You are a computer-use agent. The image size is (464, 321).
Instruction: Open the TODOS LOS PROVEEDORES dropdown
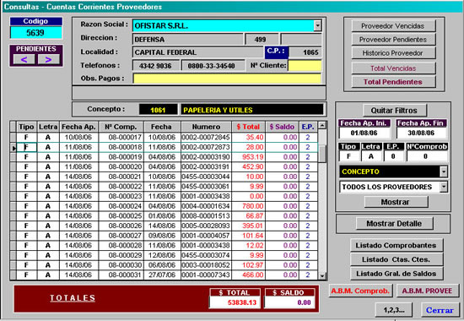pos(444,187)
